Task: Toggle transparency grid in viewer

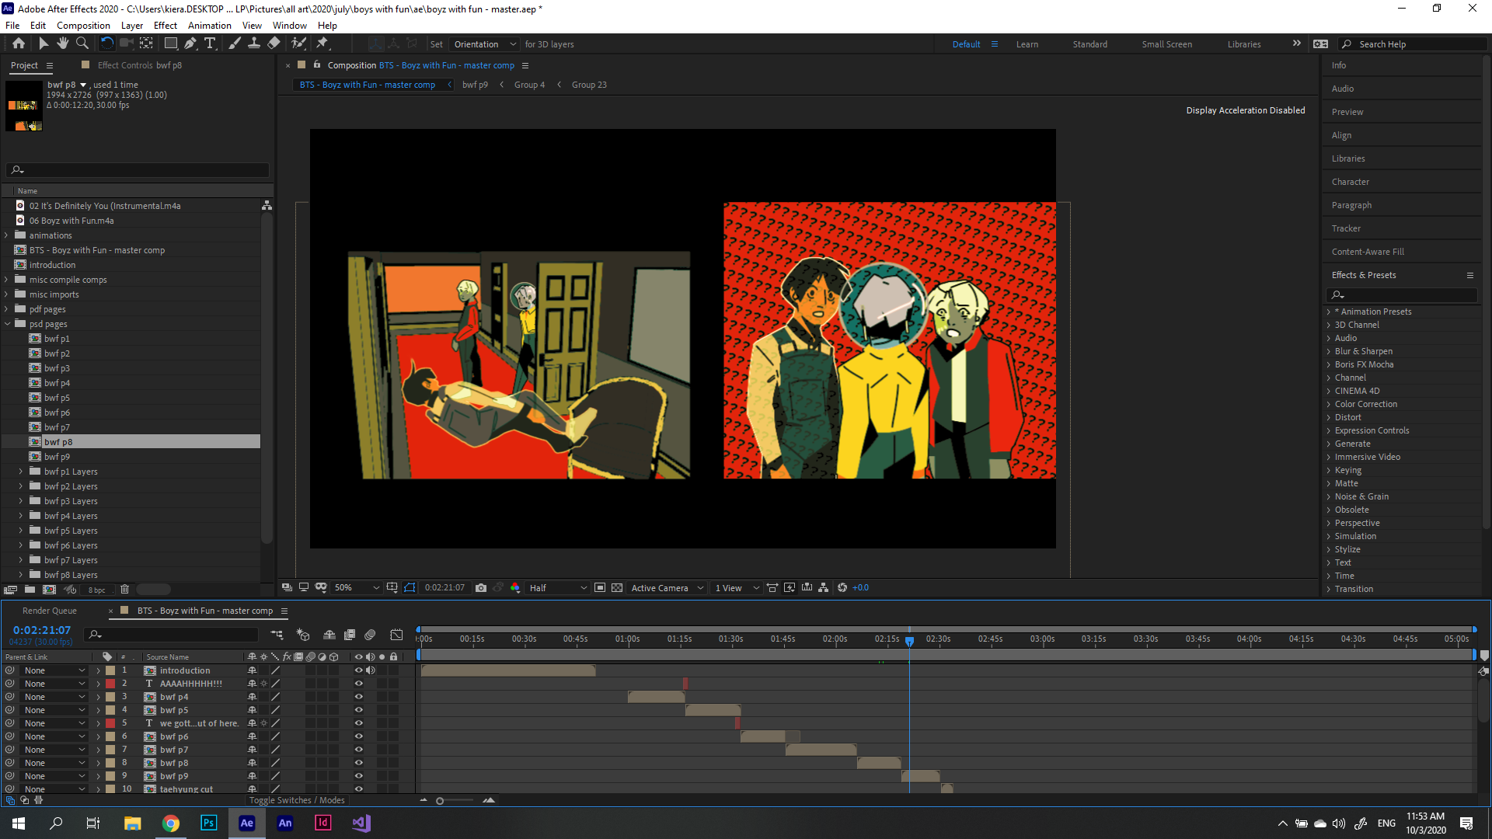Action: pos(617,588)
